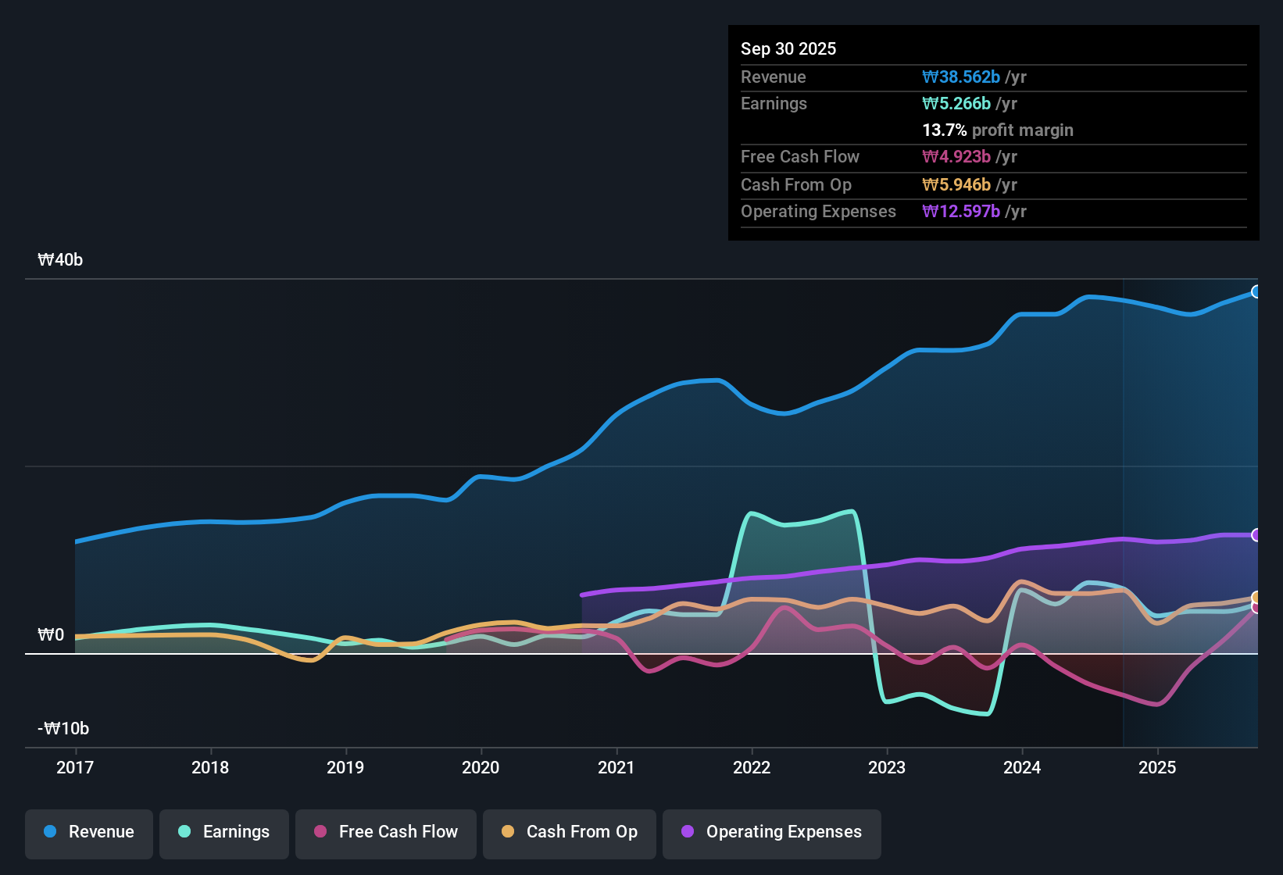Viewport: 1283px width, 875px height.
Task: Click the blue Revenue legend dot
Action: pos(49,832)
